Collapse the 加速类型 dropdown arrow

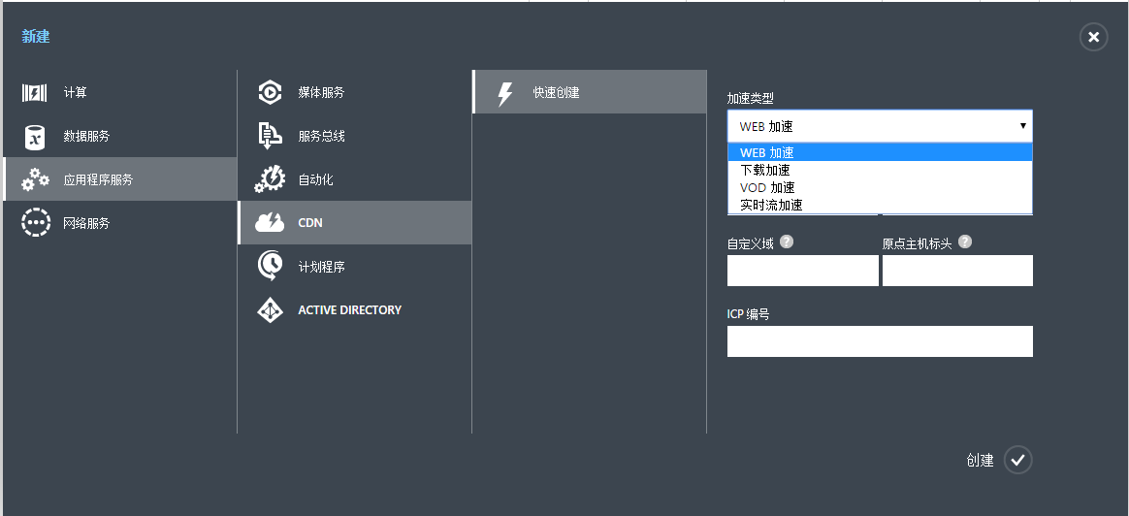1022,126
